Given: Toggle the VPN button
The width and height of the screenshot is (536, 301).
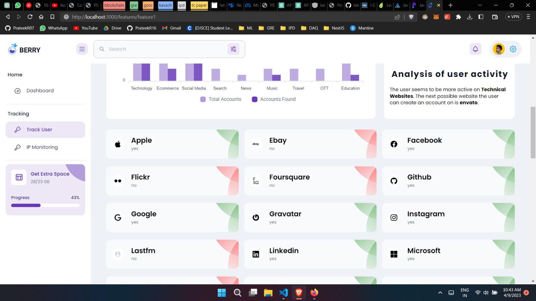Looking at the screenshot, I should 513,17.
